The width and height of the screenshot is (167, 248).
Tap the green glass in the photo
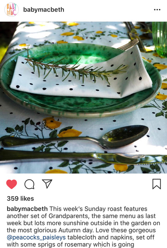click(x=159, y=39)
